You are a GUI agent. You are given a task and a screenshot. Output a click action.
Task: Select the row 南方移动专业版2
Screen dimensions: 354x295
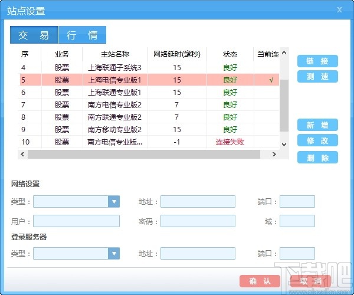pyautogui.click(x=149, y=130)
